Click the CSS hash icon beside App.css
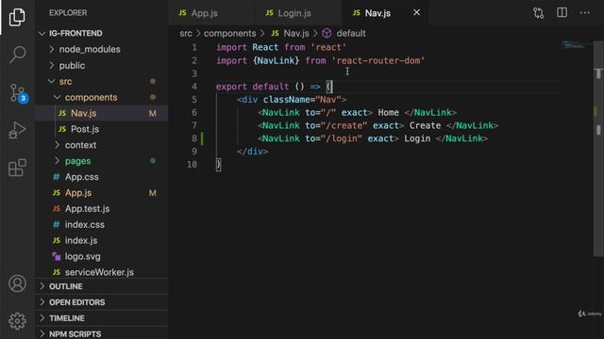This screenshot has width=604, height=339. (x=57, y=177)
